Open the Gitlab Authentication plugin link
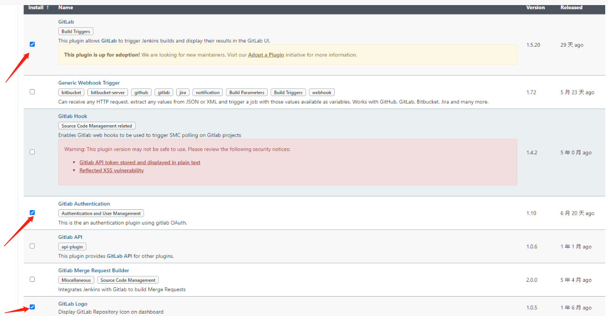The image size is (608, 316). click(x=84, y=204)
